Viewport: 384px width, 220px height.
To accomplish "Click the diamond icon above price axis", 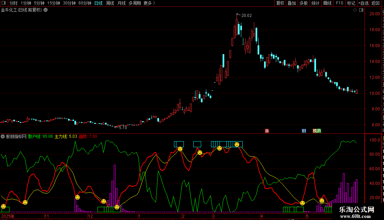I will tap(355, 10).
